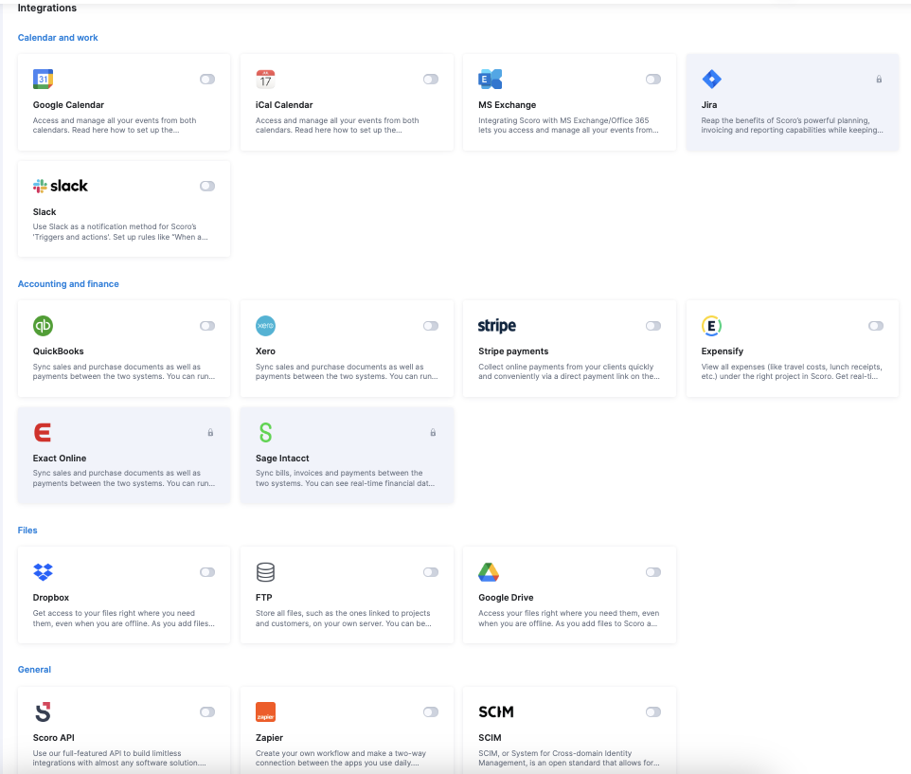
Task: Open the iCal Calendar card title
Action: tap(284, 105)
